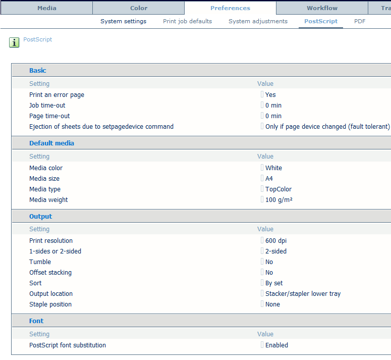Screen dimensions: 391x360
Task: Click the green PostScript info icon
Action: [14, 42]
